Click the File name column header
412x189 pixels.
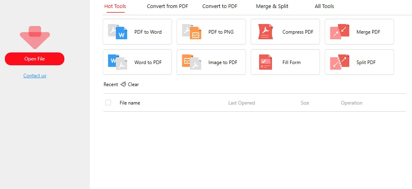point(130,103)
